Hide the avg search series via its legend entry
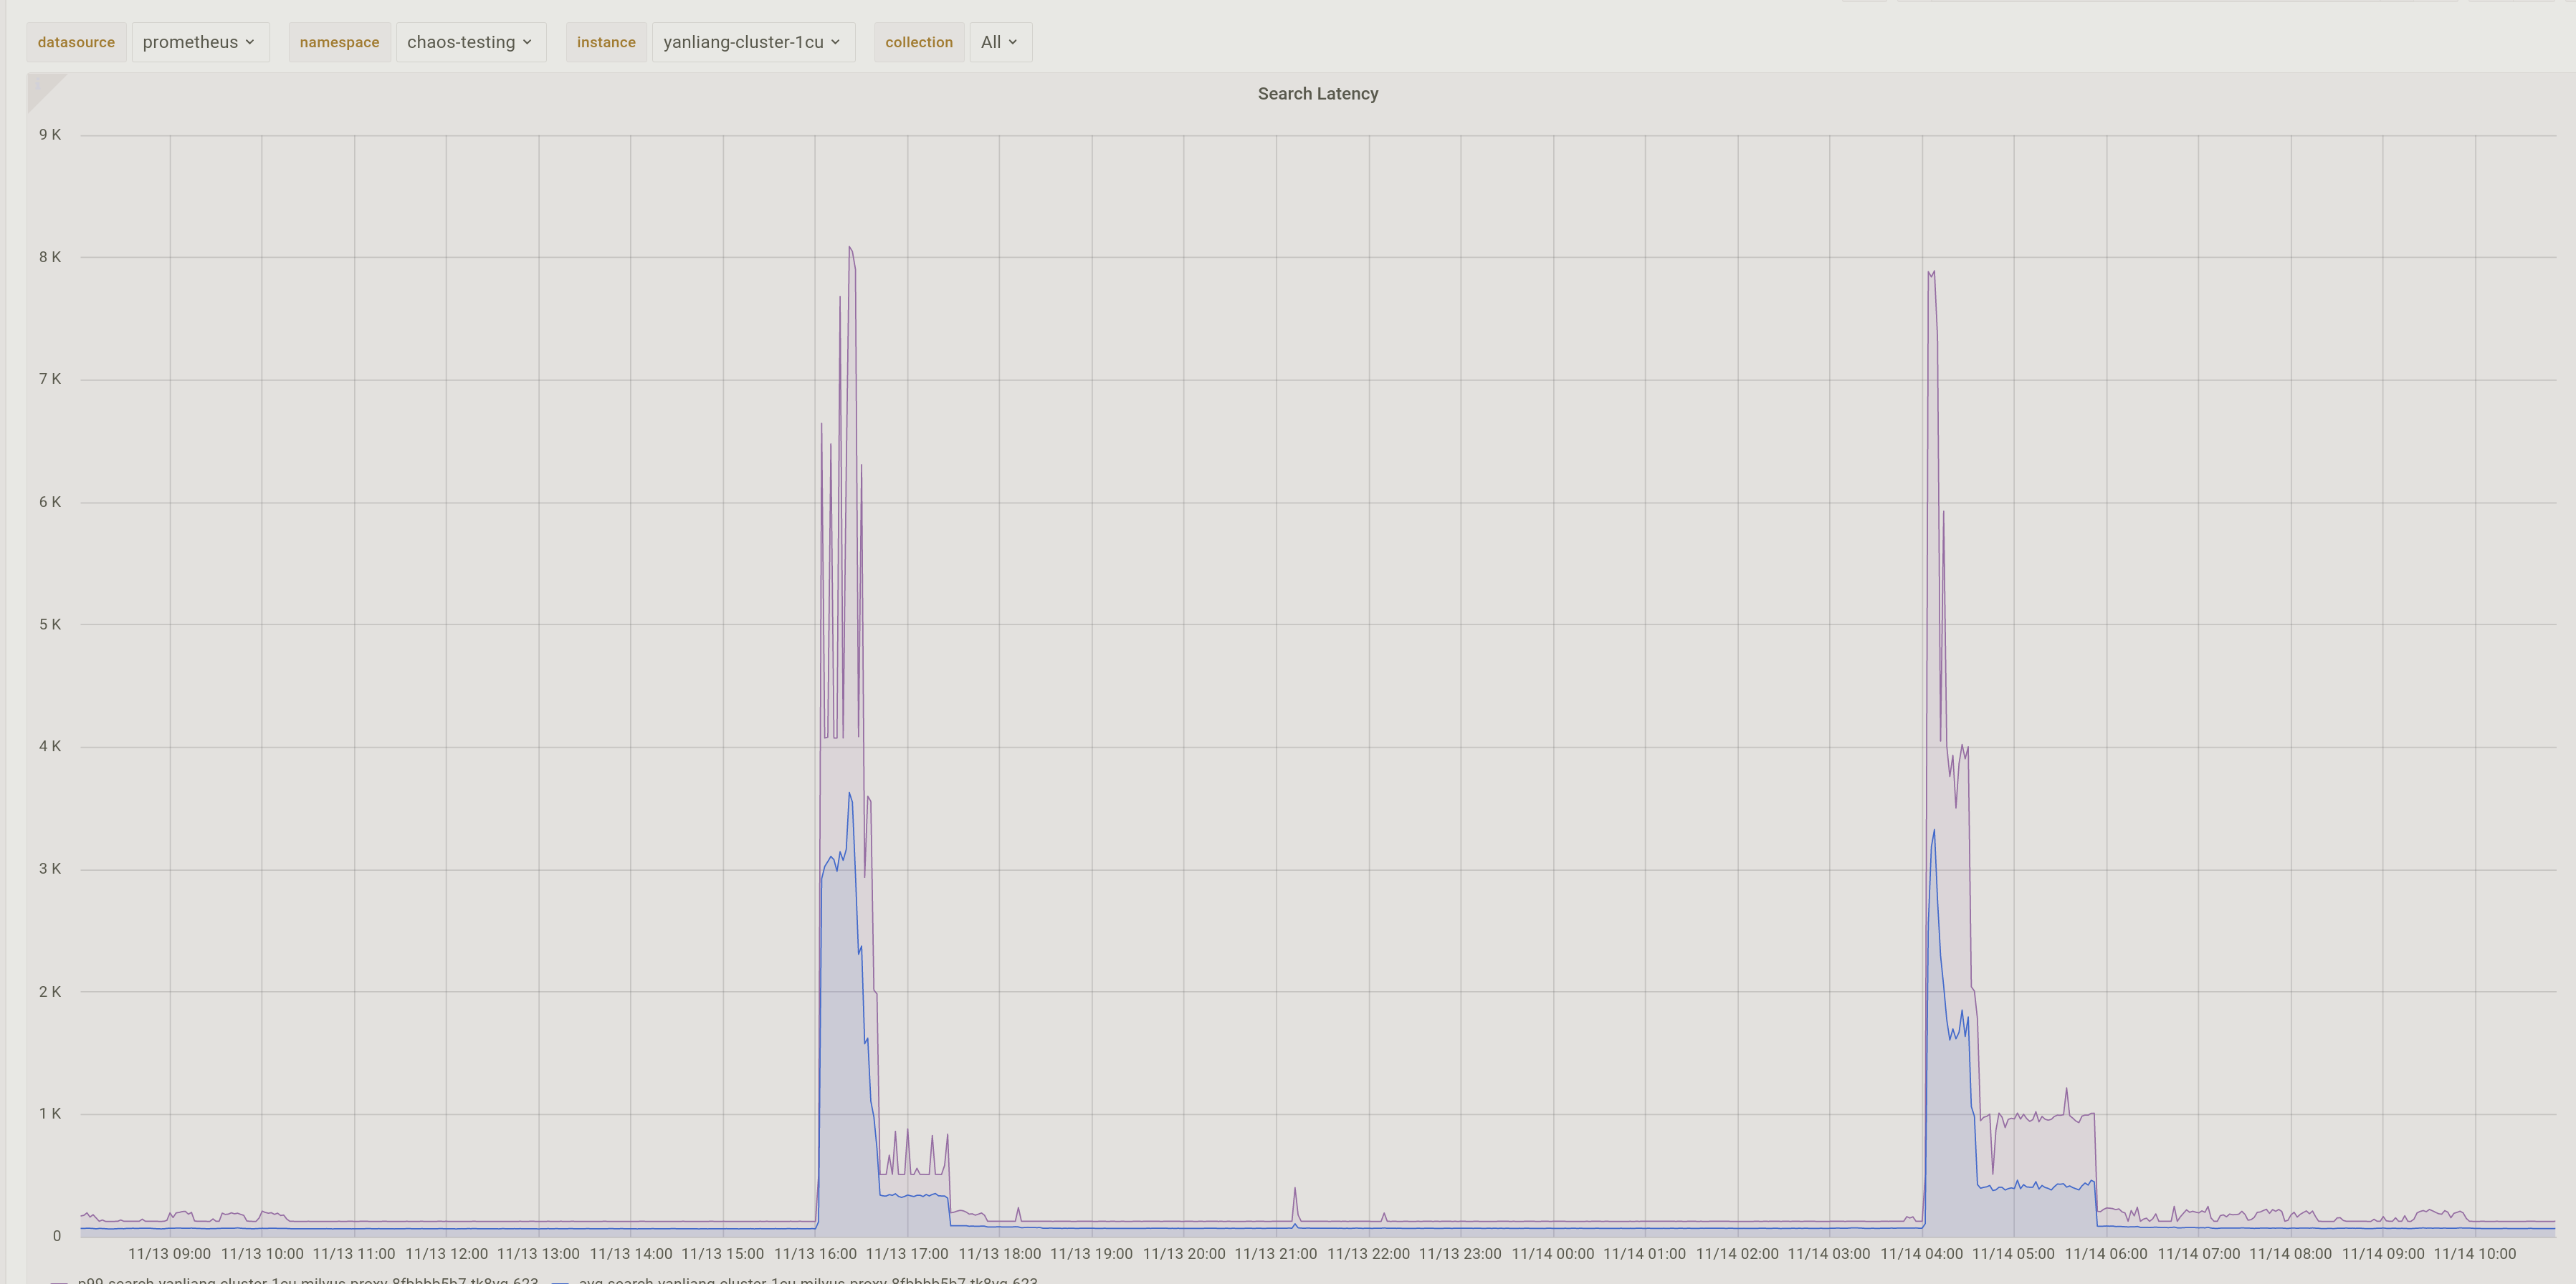 tap(800, 1280)
